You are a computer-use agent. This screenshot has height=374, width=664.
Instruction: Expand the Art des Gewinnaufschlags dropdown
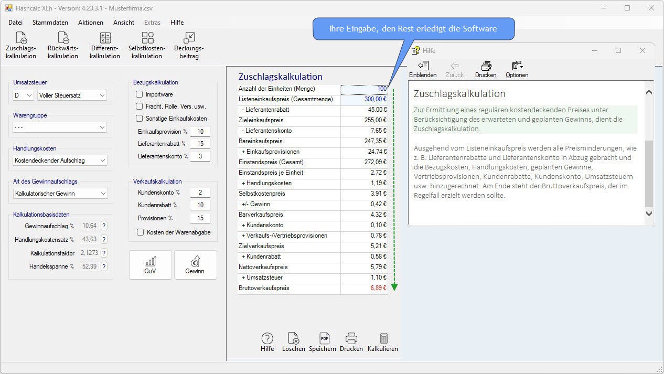60,194
